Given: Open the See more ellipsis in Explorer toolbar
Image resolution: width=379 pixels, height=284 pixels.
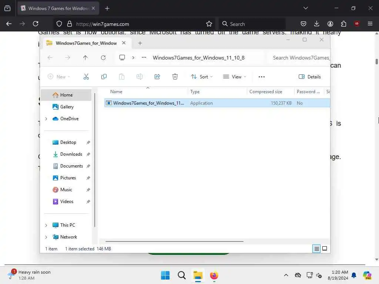Looking at the screenshot, I should [x=262, y=77].
